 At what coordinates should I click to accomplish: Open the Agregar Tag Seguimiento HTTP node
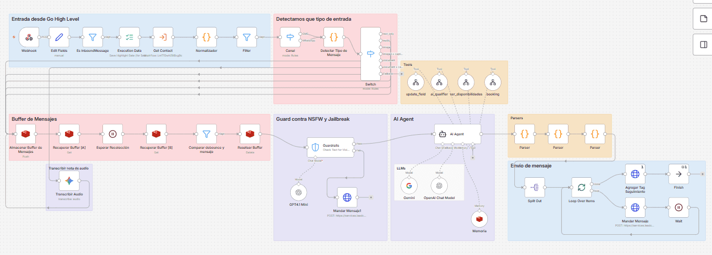point(635,174)
